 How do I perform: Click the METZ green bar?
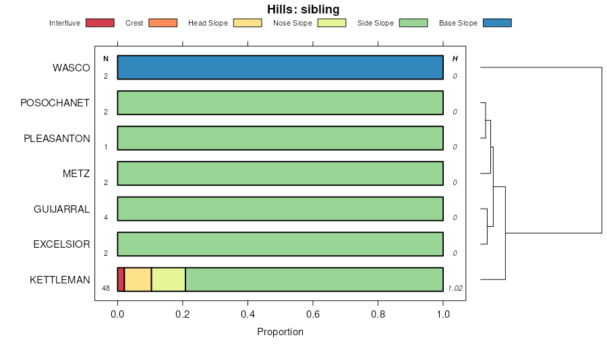click(x=280, y=173)
